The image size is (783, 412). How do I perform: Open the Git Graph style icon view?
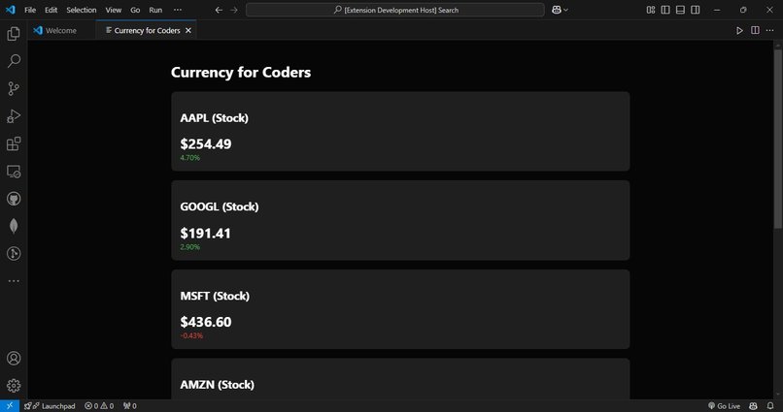14,254
